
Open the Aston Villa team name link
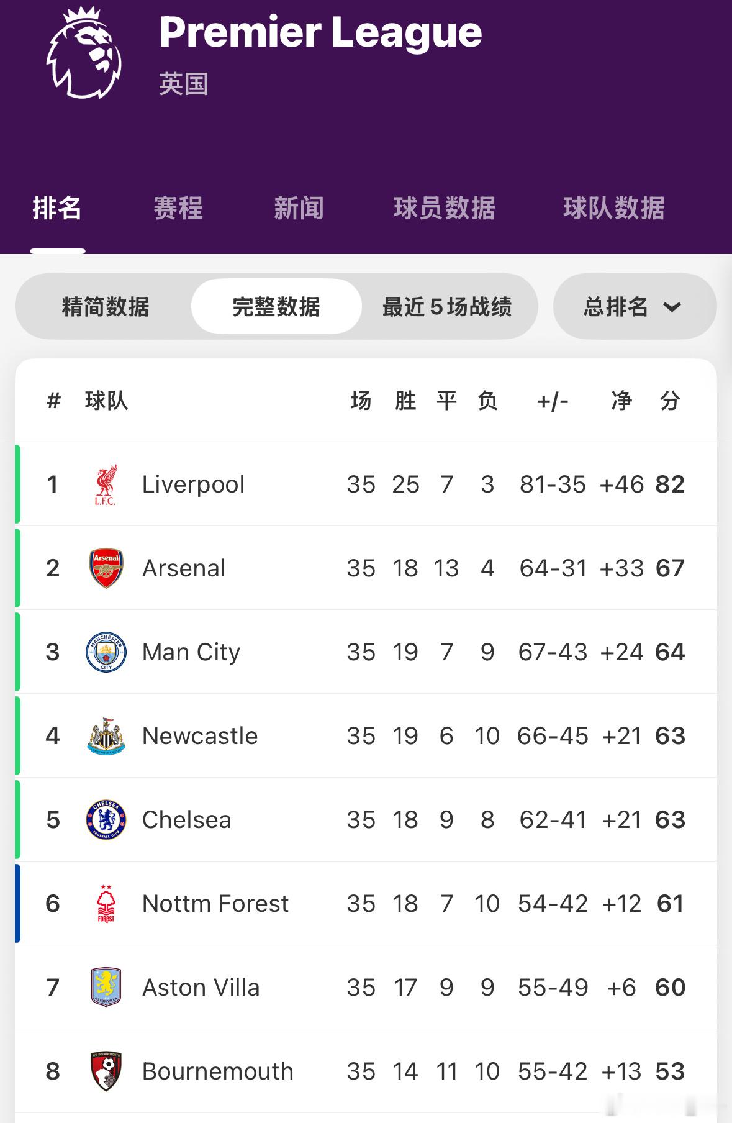201,988
